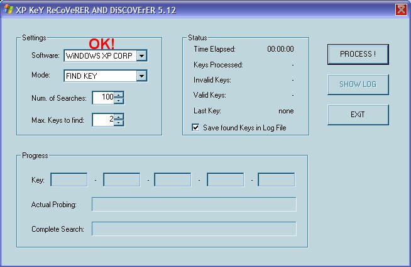Click the Last Key value none

coord(286,111)
